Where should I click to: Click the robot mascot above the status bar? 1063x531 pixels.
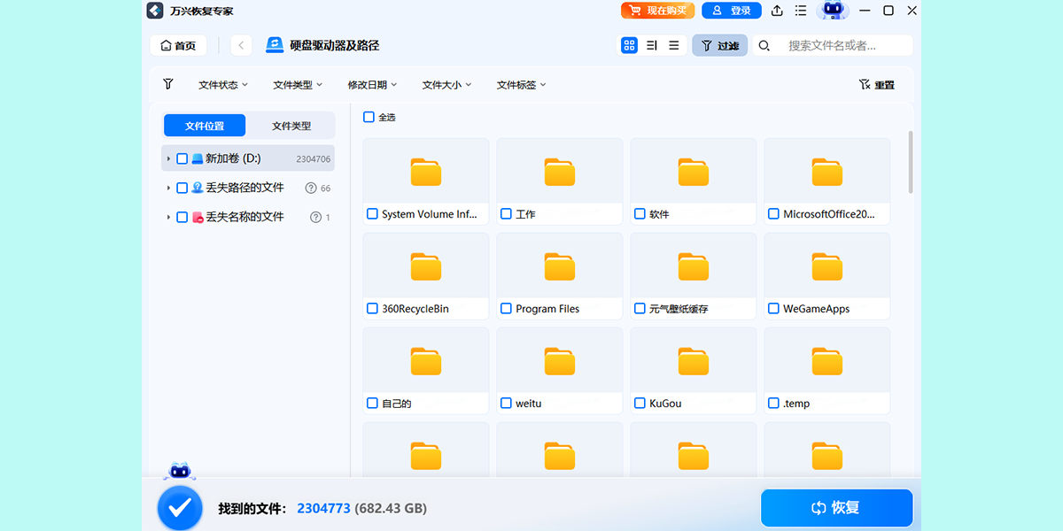[180, 470]
